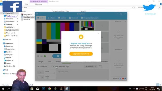
Task: Open EL NUEVO INFORM folder in sidebar
Action: point(12,30)
